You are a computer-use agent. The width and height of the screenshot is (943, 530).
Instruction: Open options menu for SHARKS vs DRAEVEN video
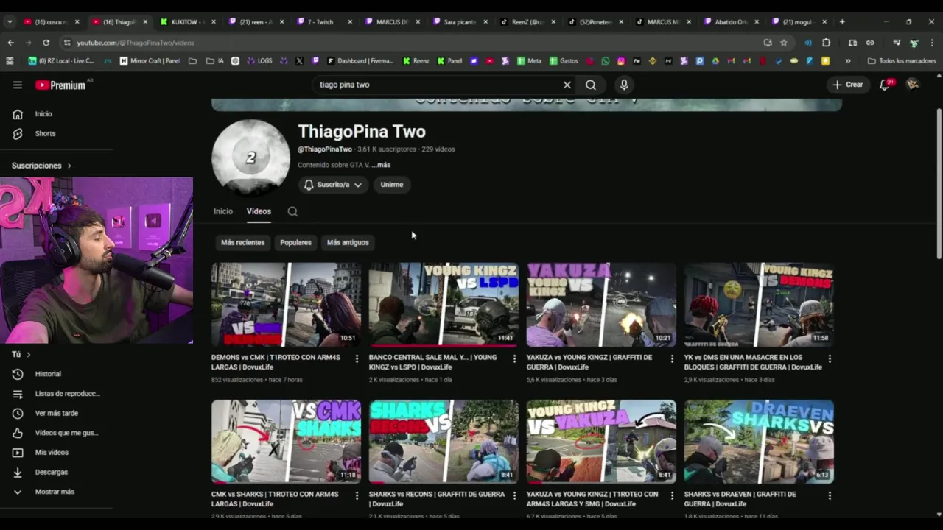pos(830,495)
